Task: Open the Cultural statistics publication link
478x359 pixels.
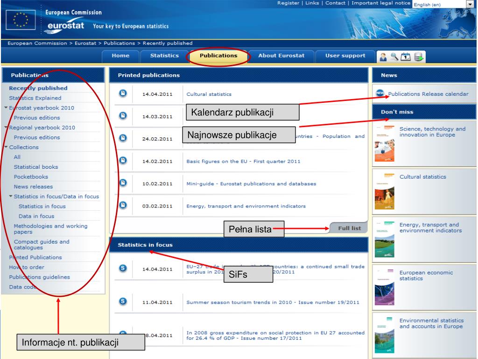Action: 209,94
